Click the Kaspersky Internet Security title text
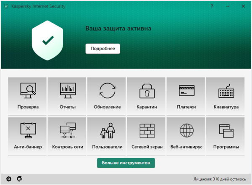 pyautogui.click(x=38, y=6)
